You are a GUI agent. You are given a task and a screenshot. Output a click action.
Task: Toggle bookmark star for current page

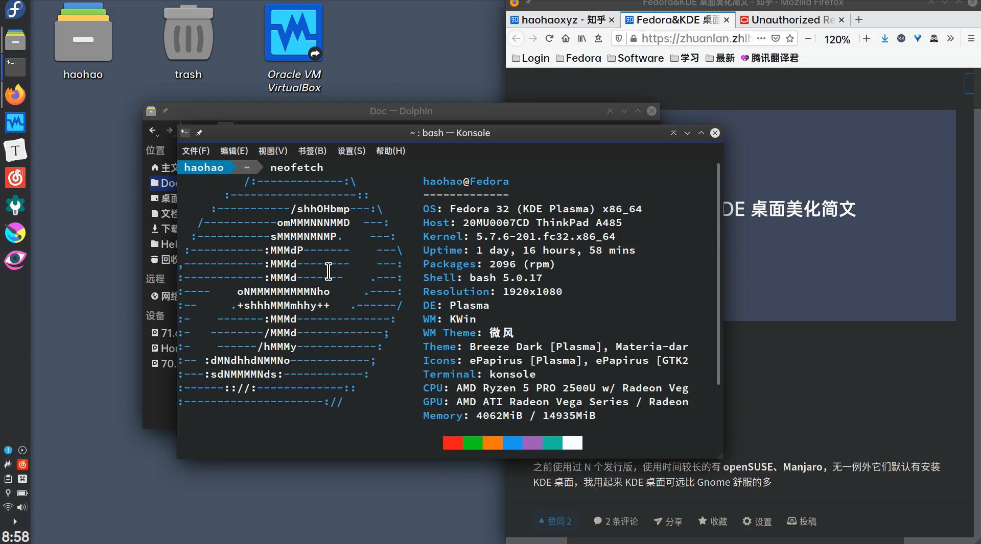click(790, 38)
